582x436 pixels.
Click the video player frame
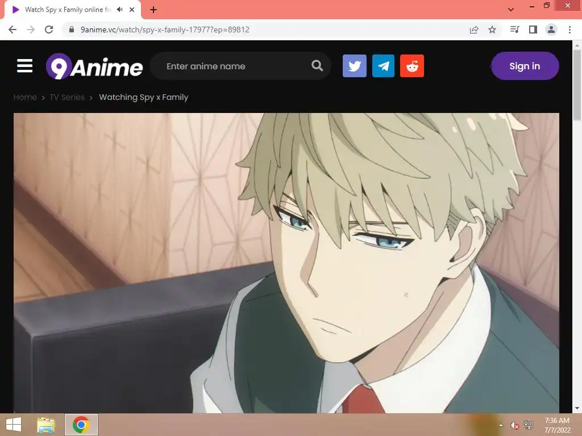(286, 263)
